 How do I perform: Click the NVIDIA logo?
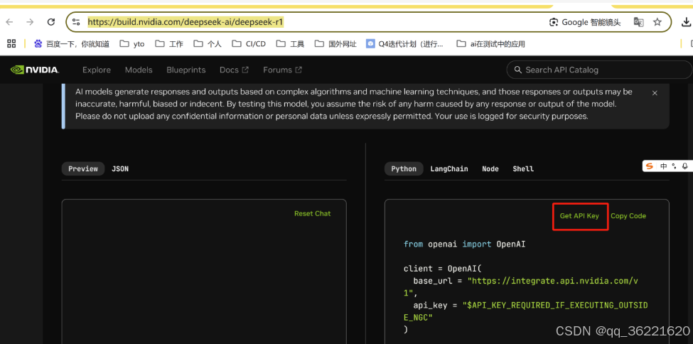click(35, 70)
